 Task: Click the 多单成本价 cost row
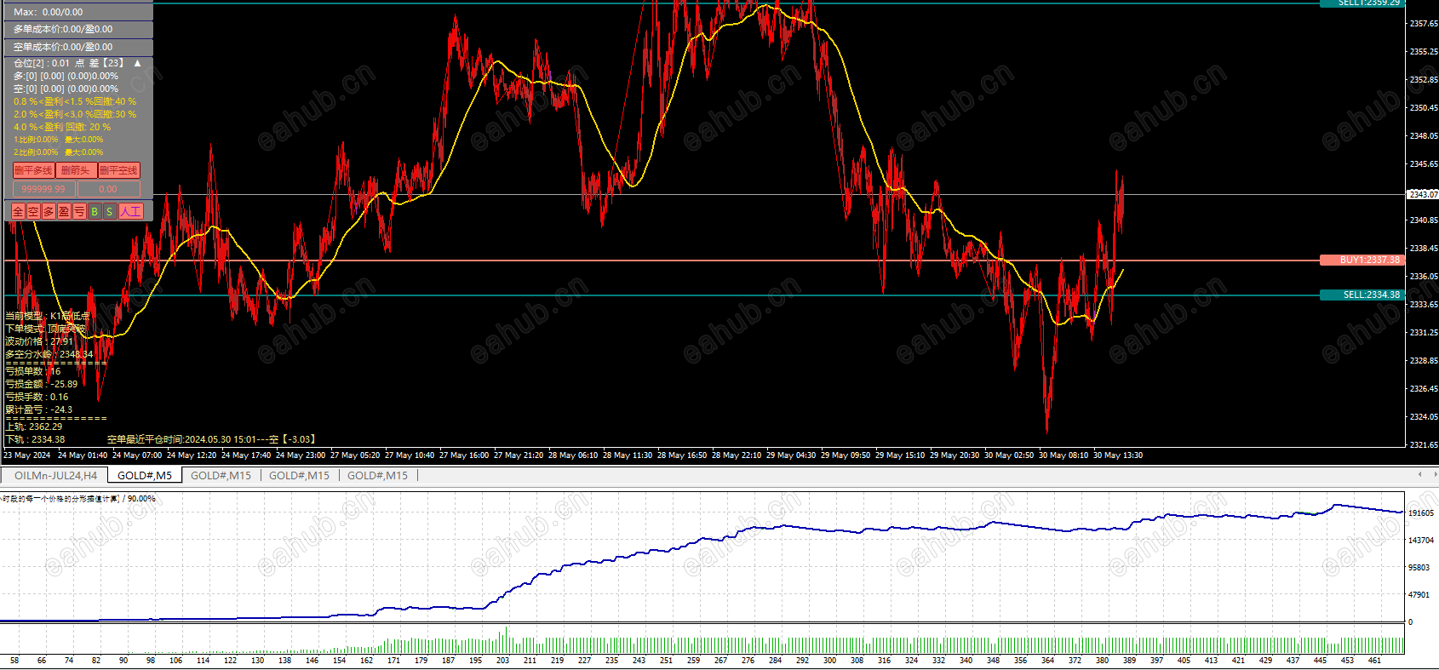click(78, 29)
